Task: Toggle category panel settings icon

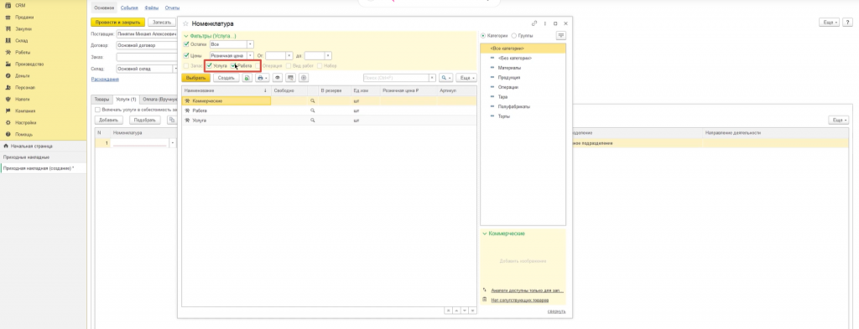Action: click(x=560, y=35)
